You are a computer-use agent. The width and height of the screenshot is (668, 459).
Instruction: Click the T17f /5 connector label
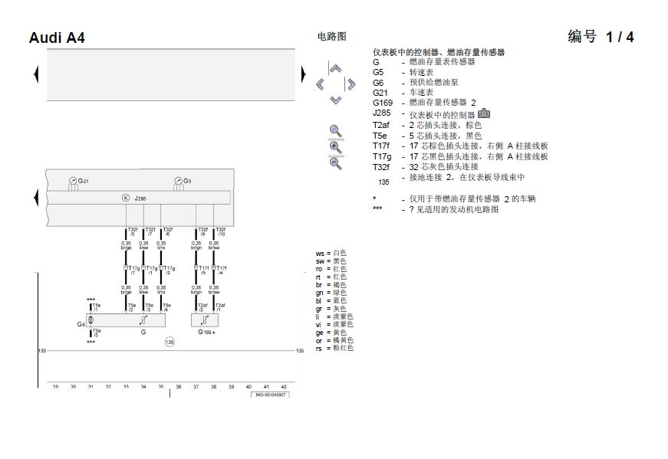click(x=204, y=270)
